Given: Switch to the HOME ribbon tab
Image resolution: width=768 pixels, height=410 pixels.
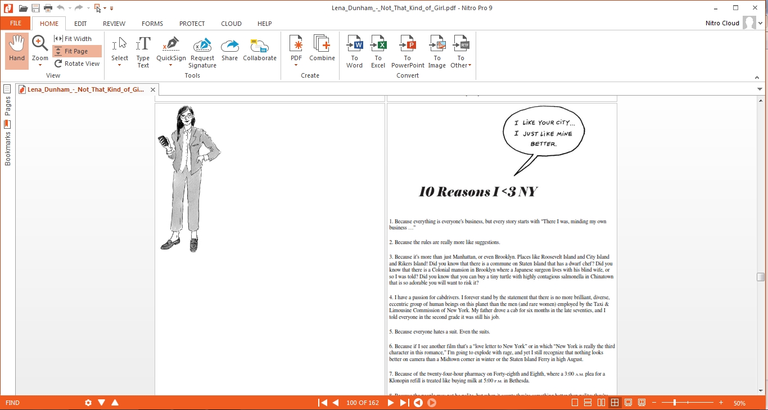Looking at the screenshot, I should coord(49,24).
